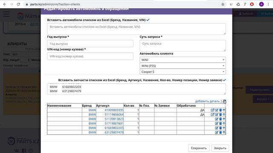
Task: Go back to the previous browser page
Action: (x=5, y=4)
